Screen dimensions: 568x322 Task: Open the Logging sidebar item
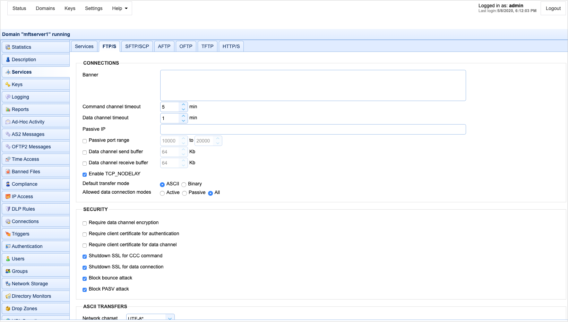point(20,97)
